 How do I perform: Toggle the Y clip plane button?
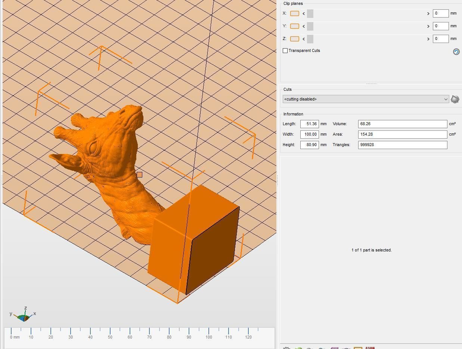tap(295, 26)
